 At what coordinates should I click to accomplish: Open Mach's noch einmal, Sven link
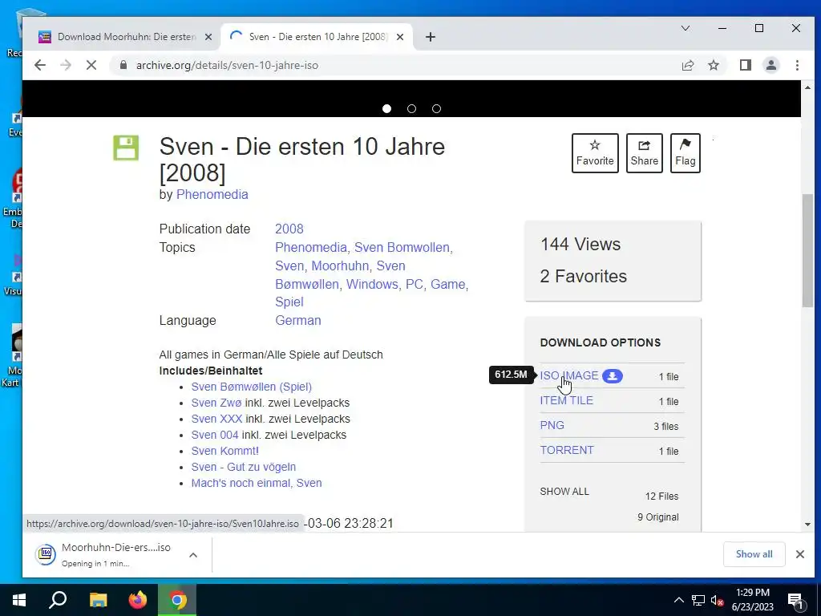coord(257,483)
